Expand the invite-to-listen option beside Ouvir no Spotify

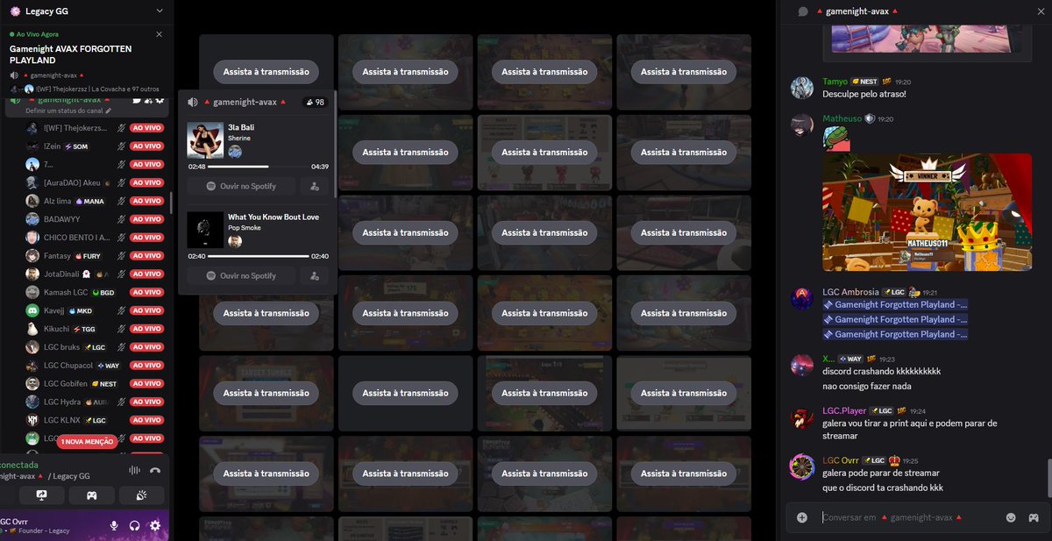point(313,185)
